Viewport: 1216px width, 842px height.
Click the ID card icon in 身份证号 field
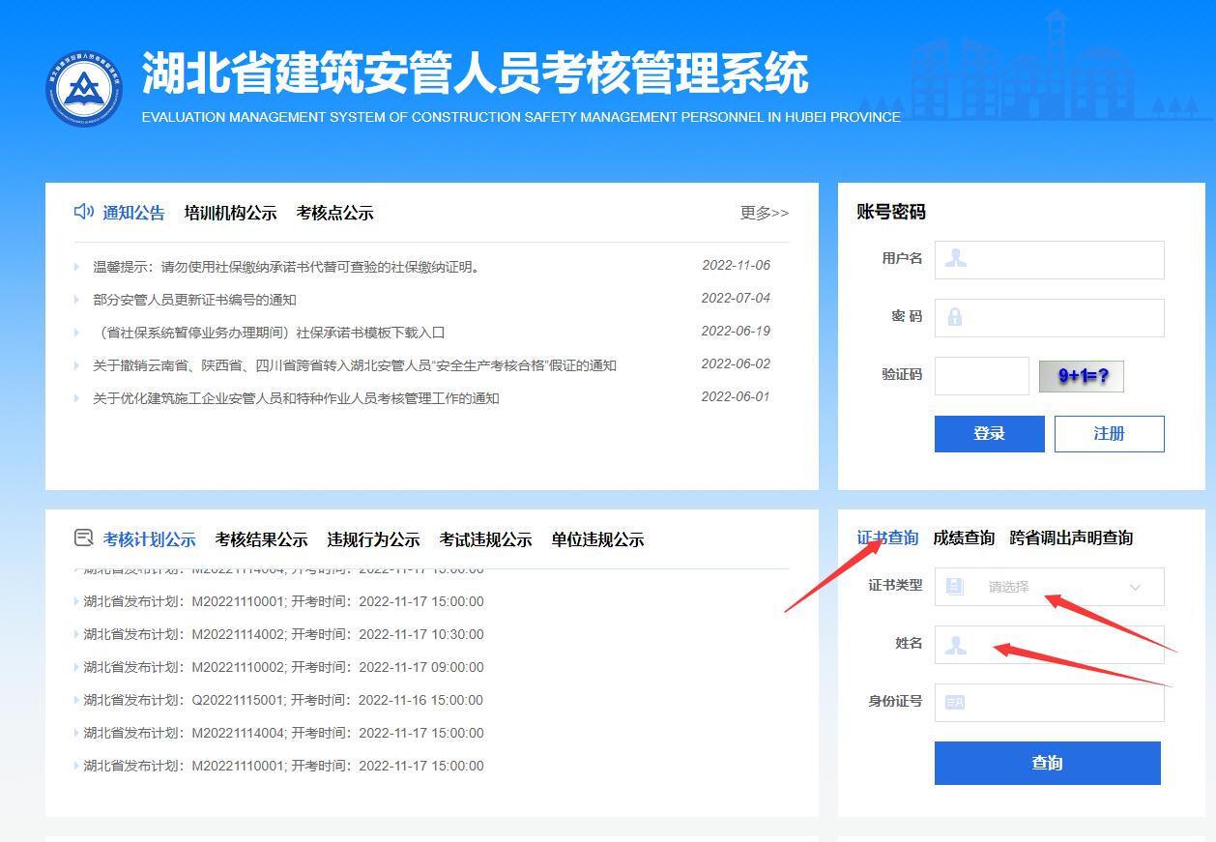pyautogui.click(x=955, y=703)
